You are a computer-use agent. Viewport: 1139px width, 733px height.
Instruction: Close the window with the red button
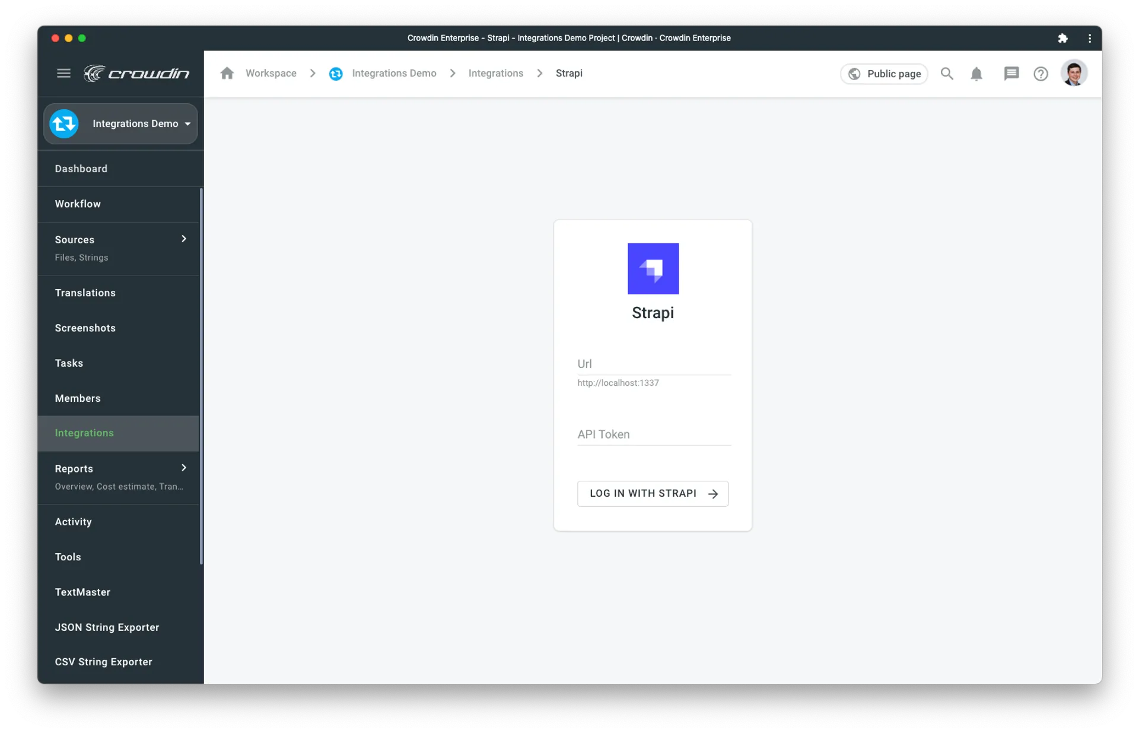[x=55, y=38]
